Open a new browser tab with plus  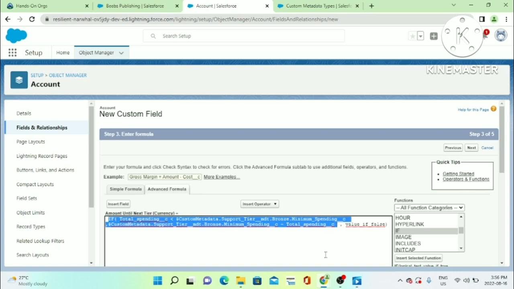tap(371, 6)
